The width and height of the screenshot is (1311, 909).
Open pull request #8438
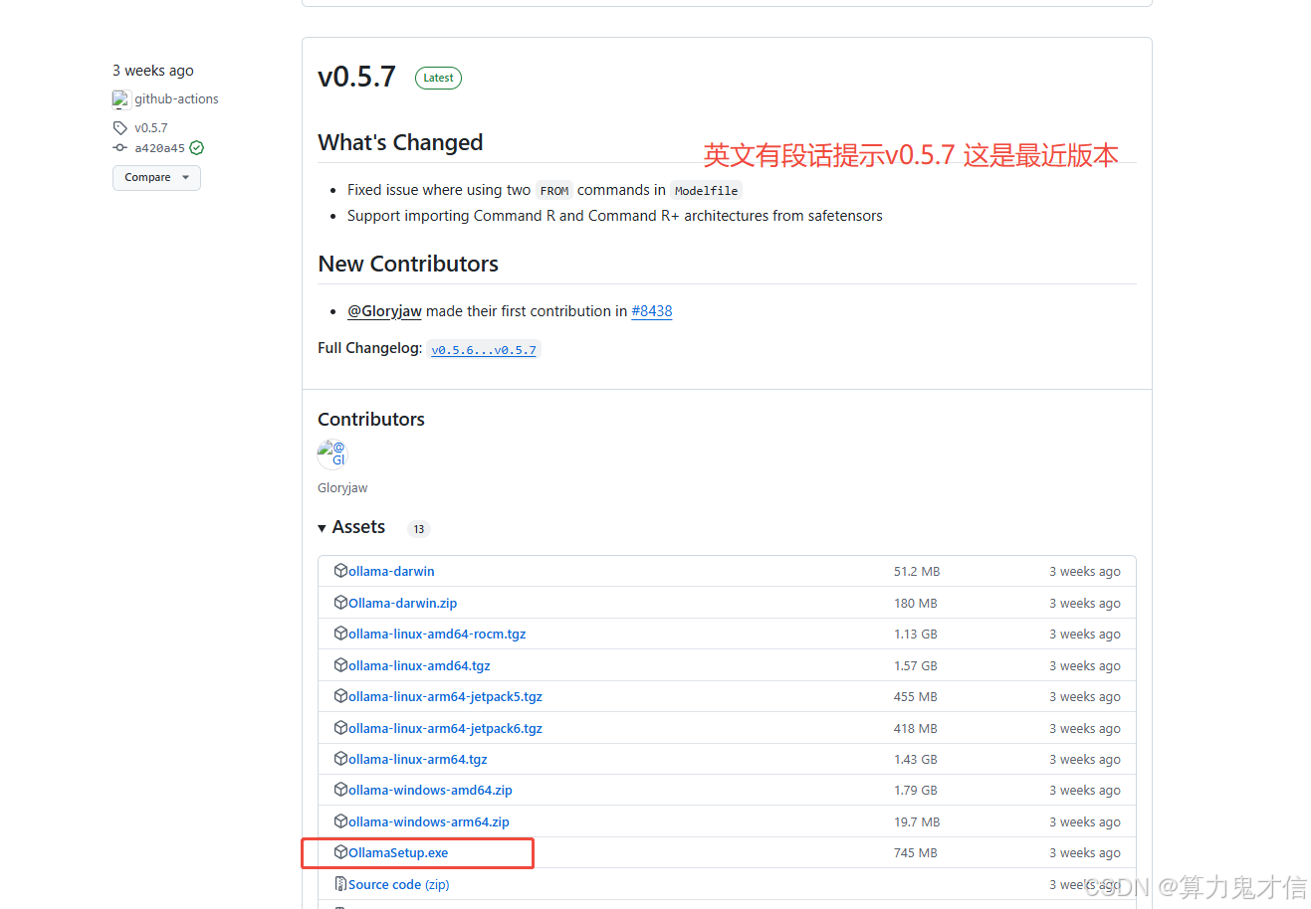coord(652,311)
